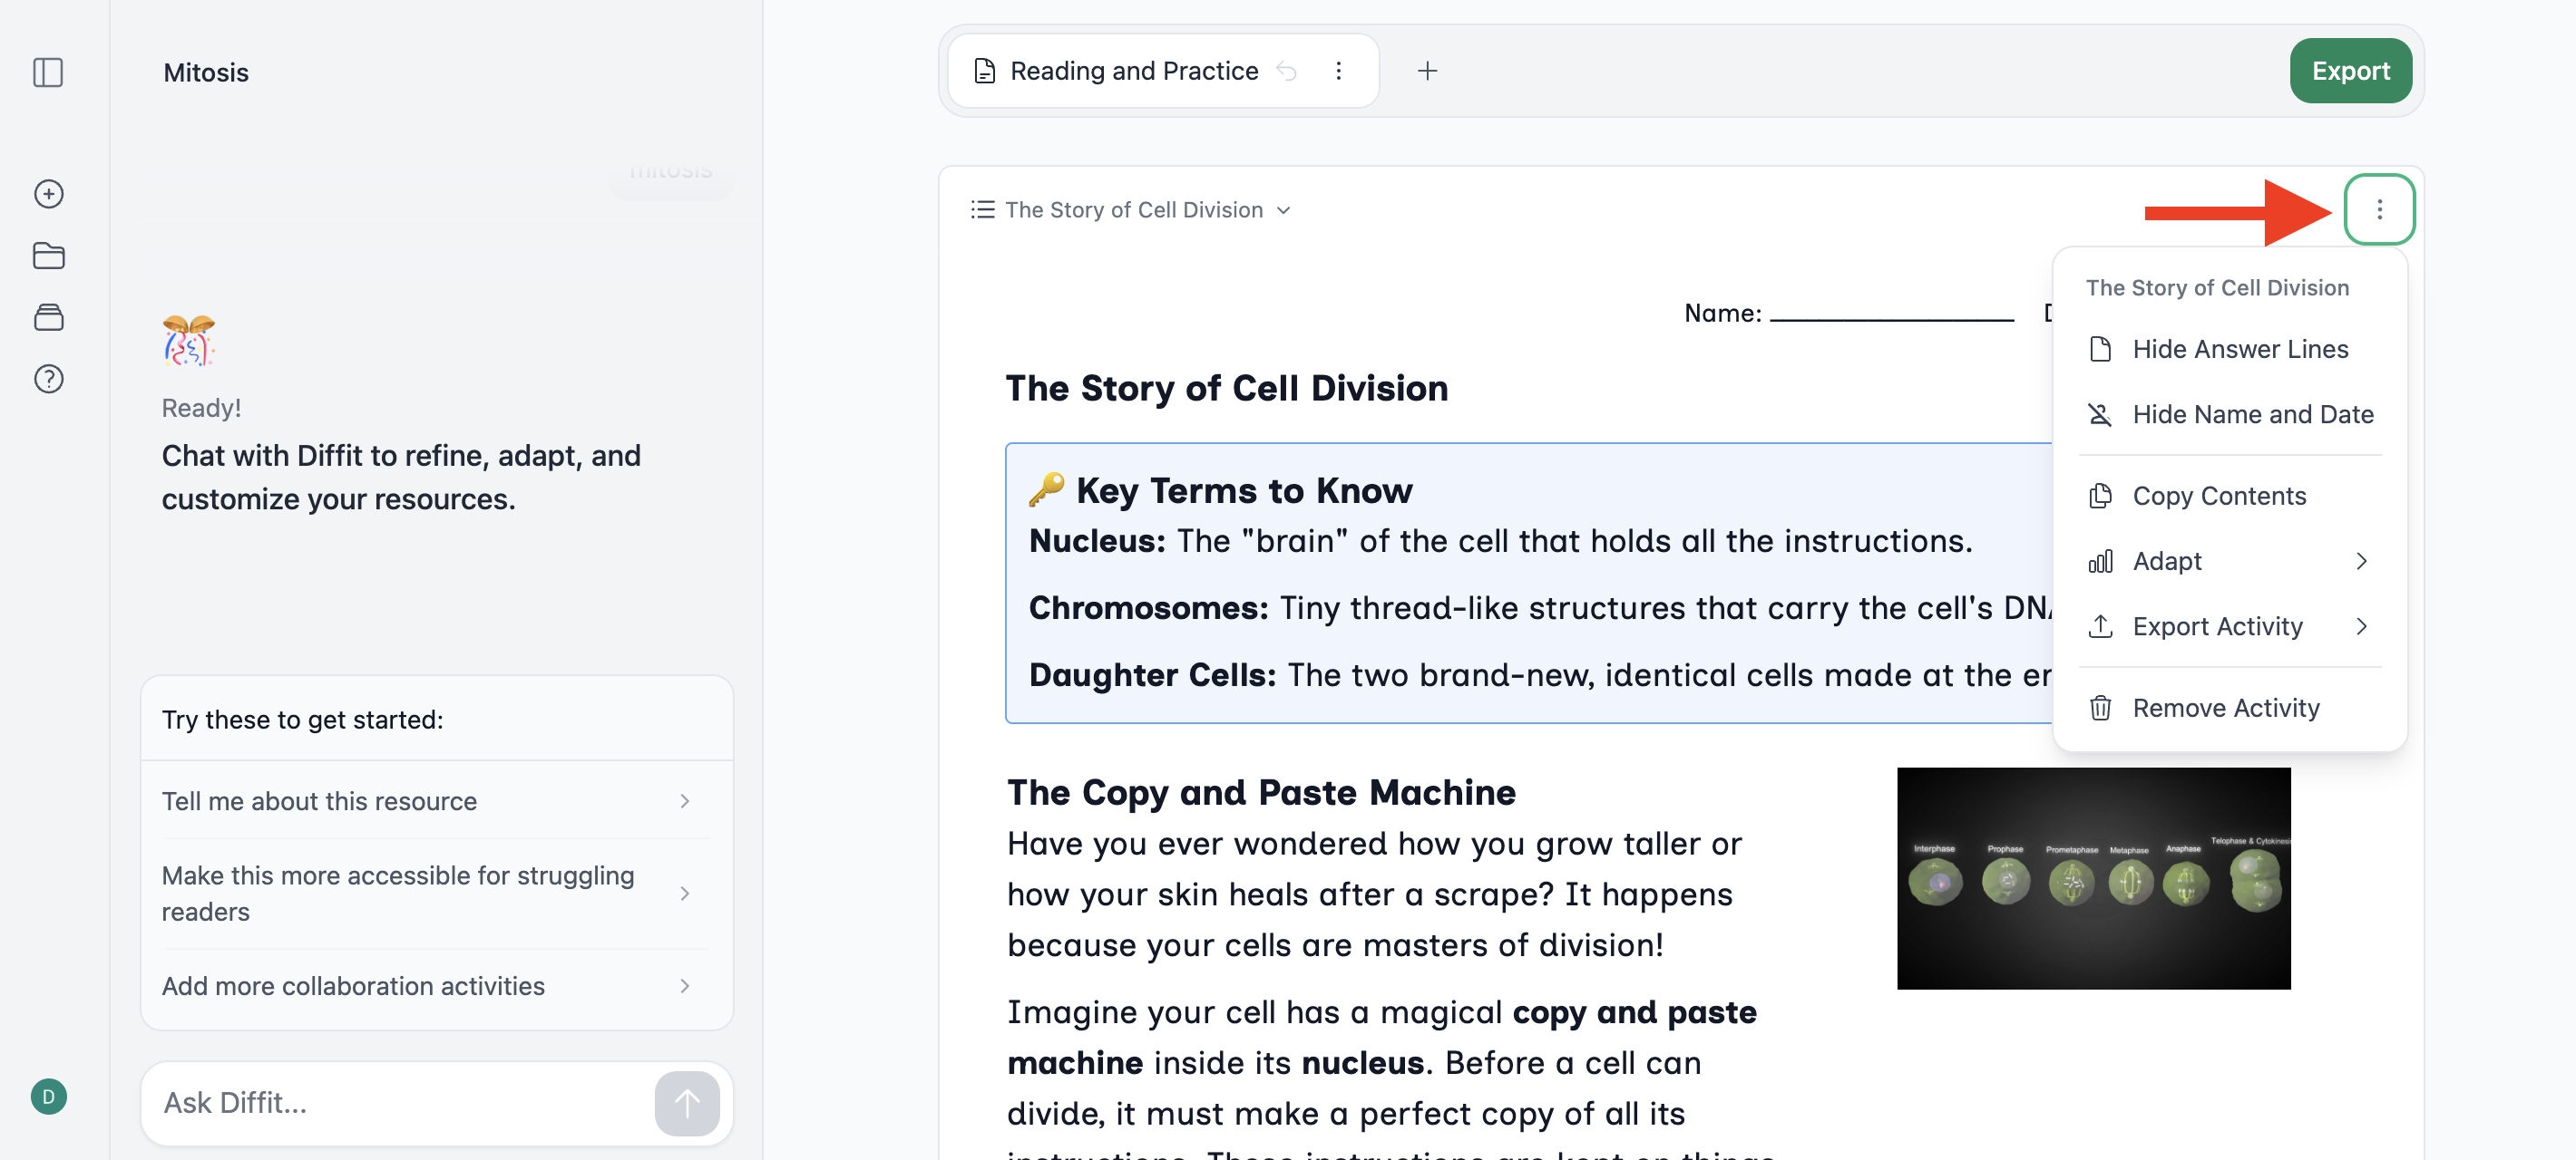
Task: Open the Reading and Practice tab
Action: click(x=1133, y=71)
